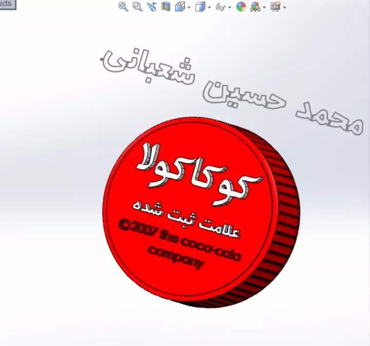370x346 pixels.
Task: Open Edit Appearance color ball
Action: 241,7
